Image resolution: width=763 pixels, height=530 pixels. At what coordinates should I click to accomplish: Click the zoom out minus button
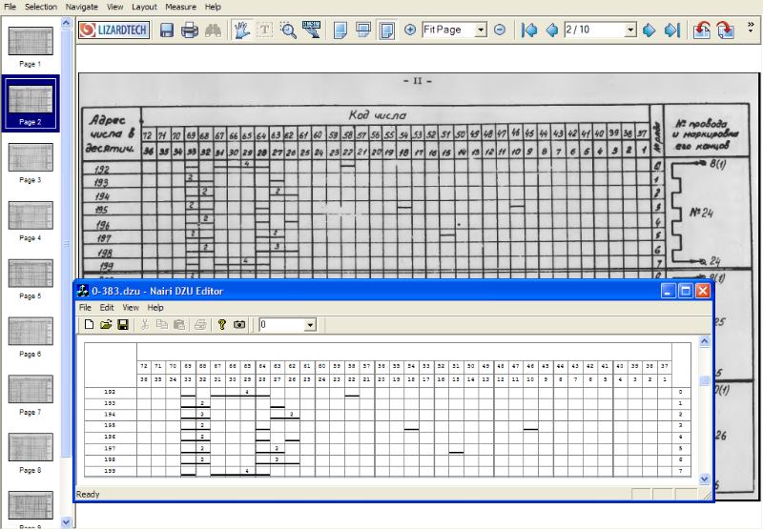[x=499, y=30]
